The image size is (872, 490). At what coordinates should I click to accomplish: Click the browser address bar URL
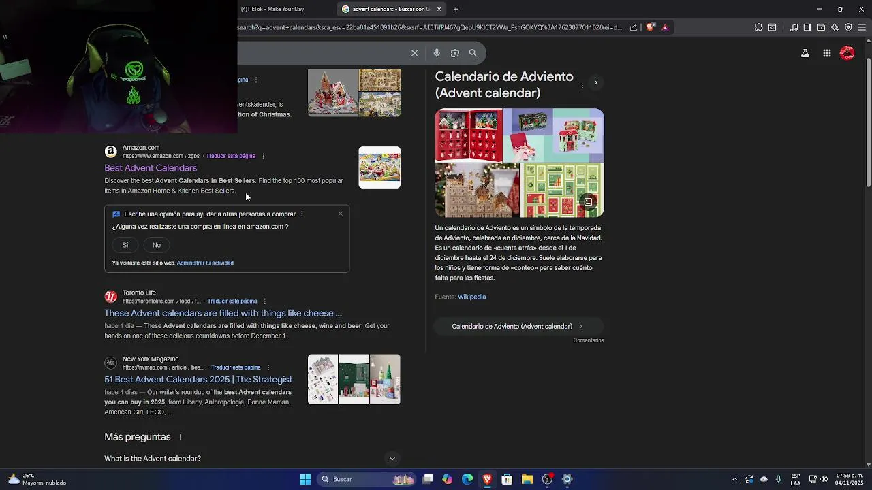[x=429, y=27]
